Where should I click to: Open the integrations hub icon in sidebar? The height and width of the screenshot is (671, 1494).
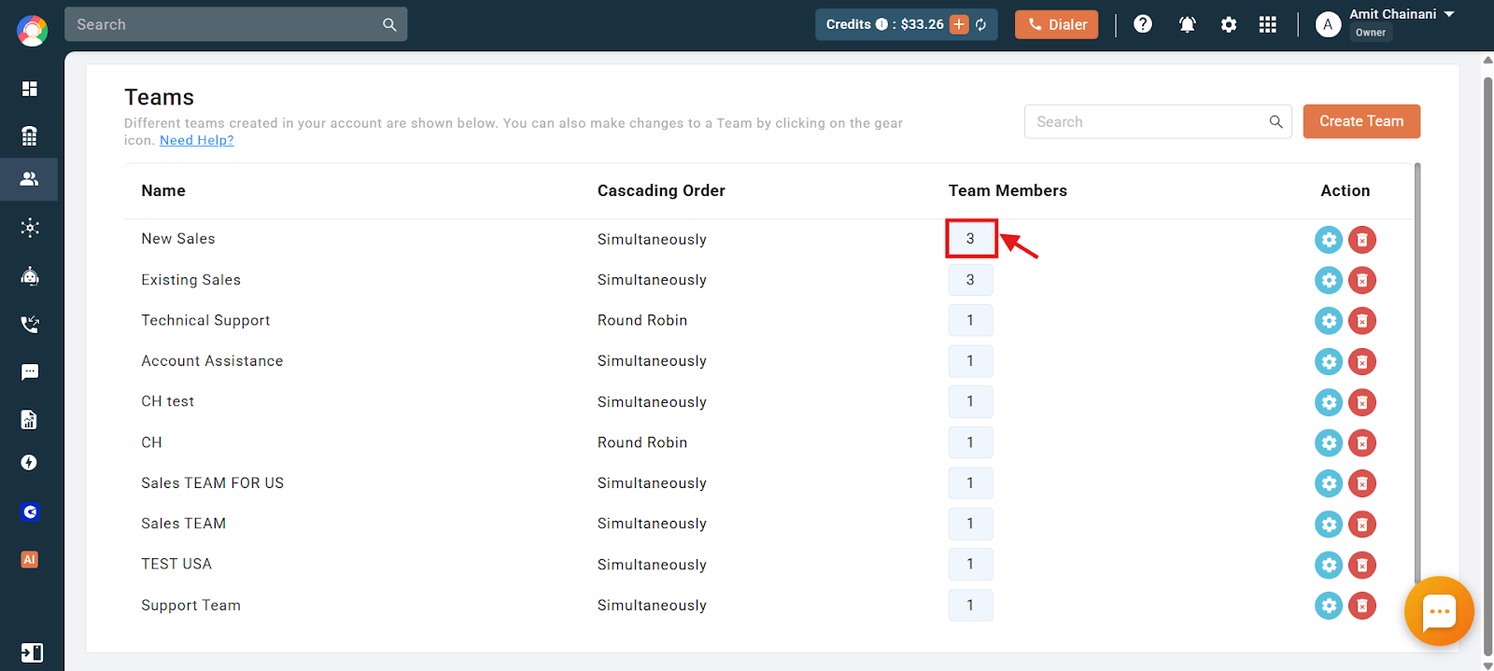pyautogui.click(x=30, y=228)
